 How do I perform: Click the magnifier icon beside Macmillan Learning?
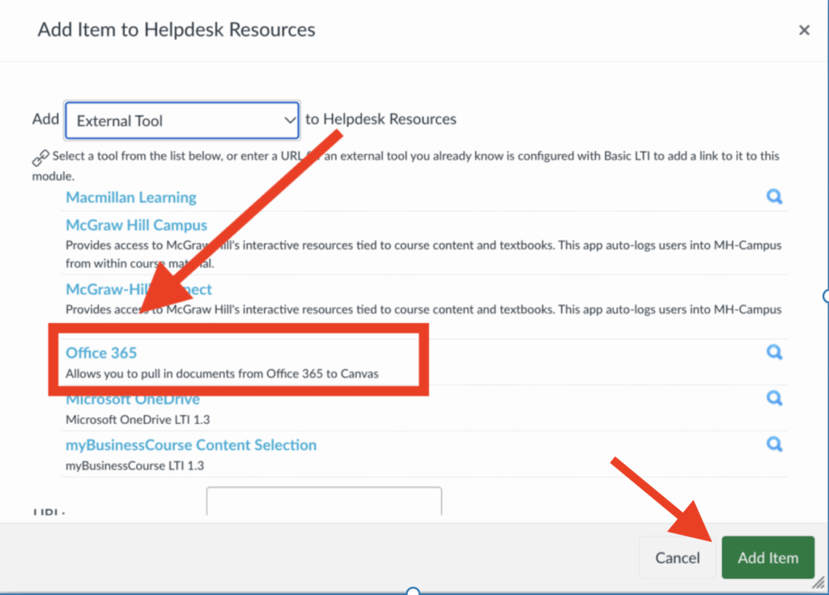click(774, 197)
